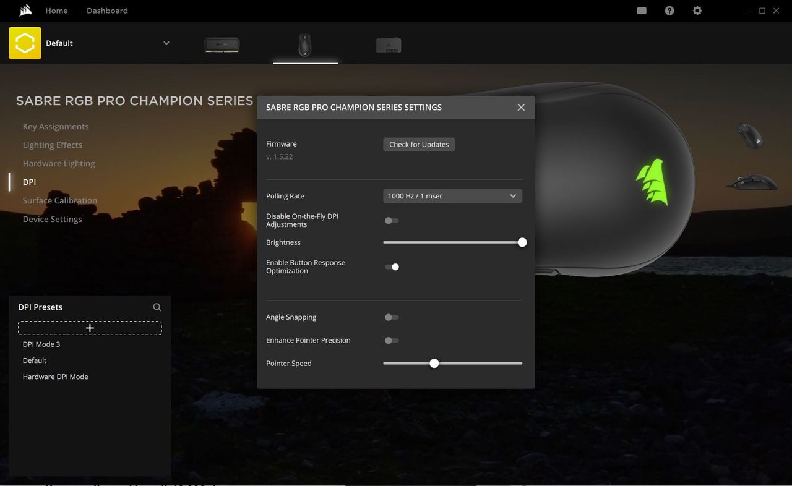Select the side mouse view thumbnail
792x486 pixels.
tap(751, 182)
